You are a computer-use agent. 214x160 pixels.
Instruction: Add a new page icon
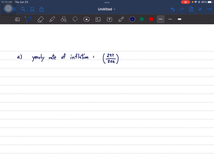click(191, 9)
